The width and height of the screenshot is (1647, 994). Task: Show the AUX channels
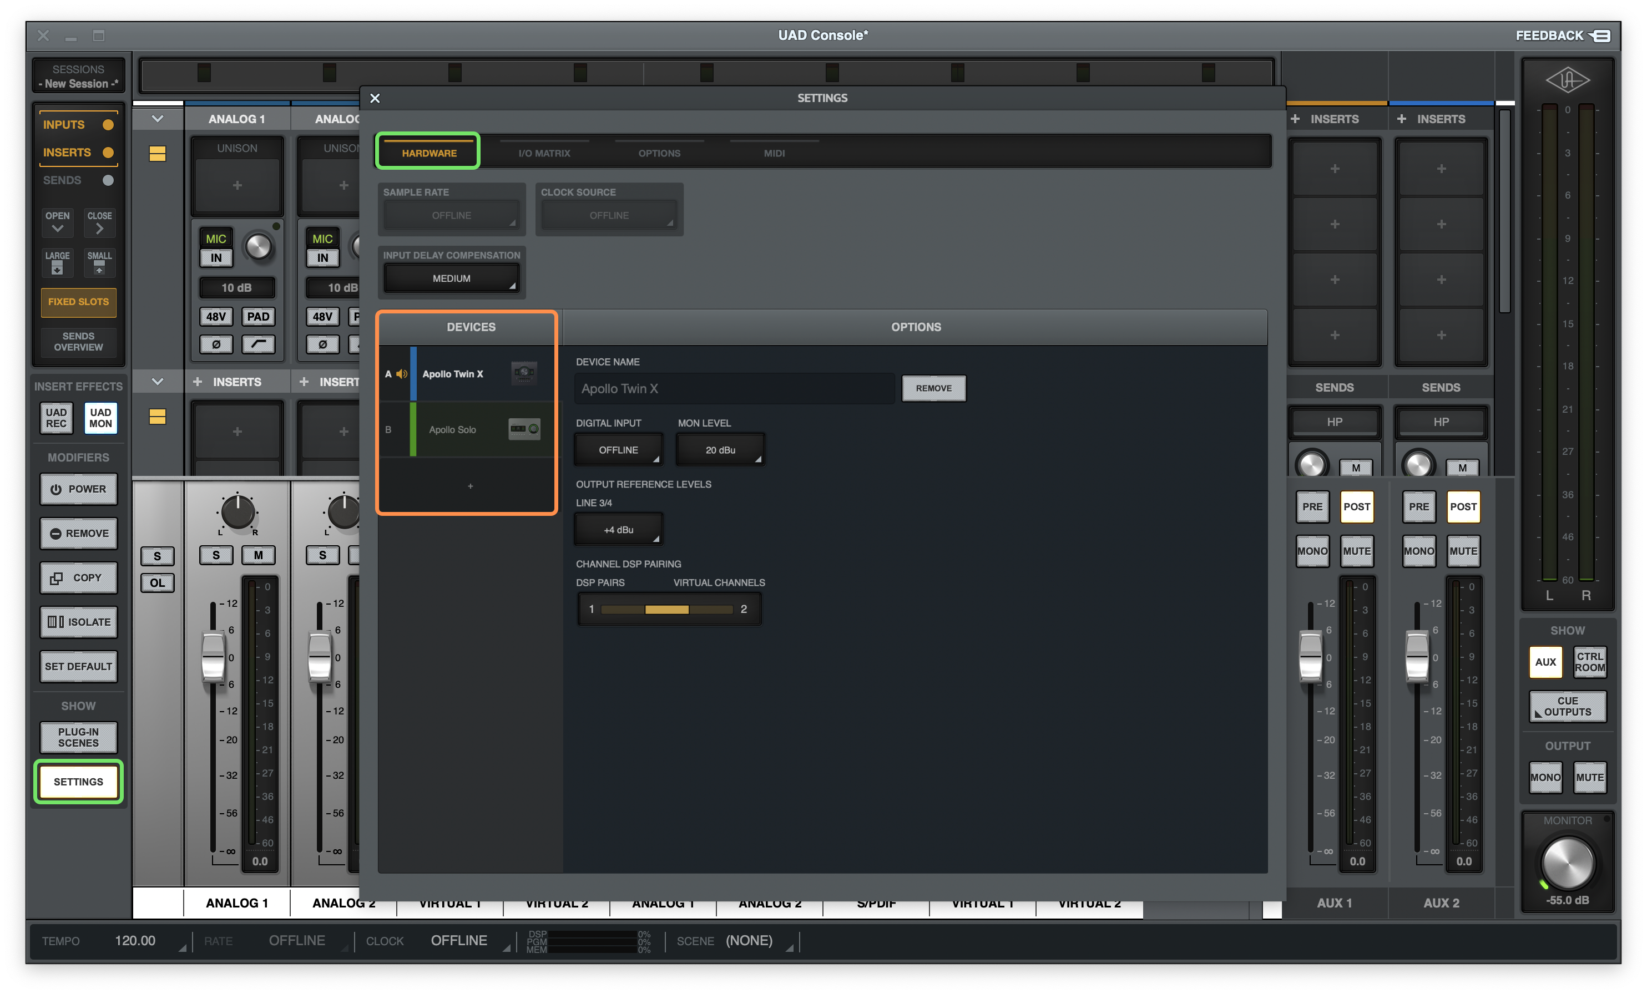(1545, 662)
